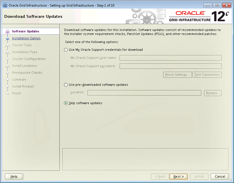Click the My Oracle Support user name field
This screenshot has height=183, width=234.
(x=170, y=58)
